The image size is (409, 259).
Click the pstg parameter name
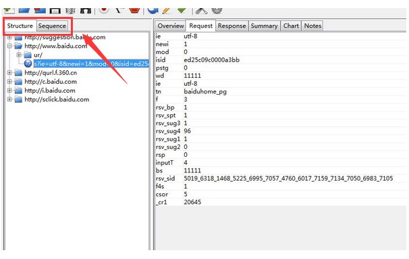click(162, 68)
